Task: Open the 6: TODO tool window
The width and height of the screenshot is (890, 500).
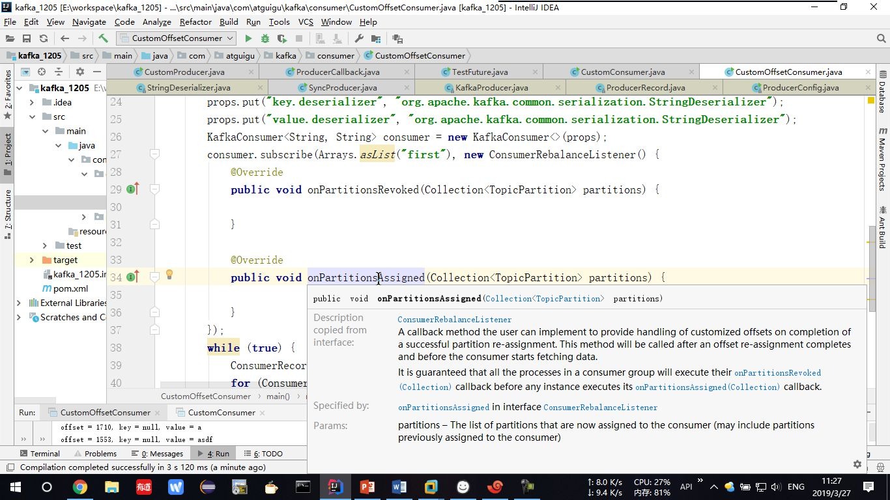Action: pos(263,454)
